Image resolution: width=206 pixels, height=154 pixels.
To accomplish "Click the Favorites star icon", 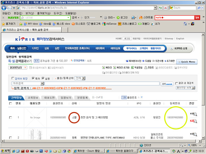I will [x=3, y=24].
